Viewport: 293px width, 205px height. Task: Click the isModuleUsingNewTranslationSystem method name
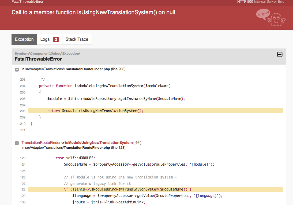(x=99, y=143)
